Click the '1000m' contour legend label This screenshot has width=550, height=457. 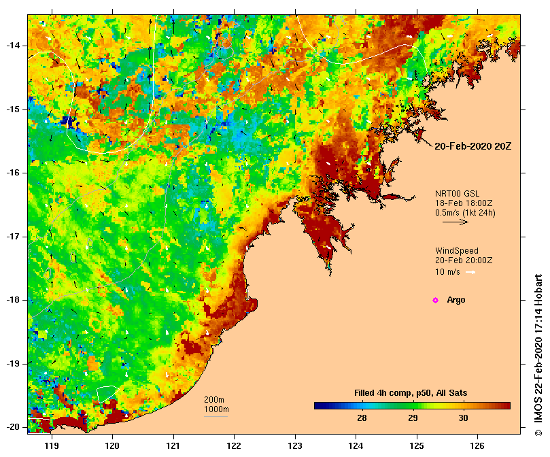coord(216,409)
